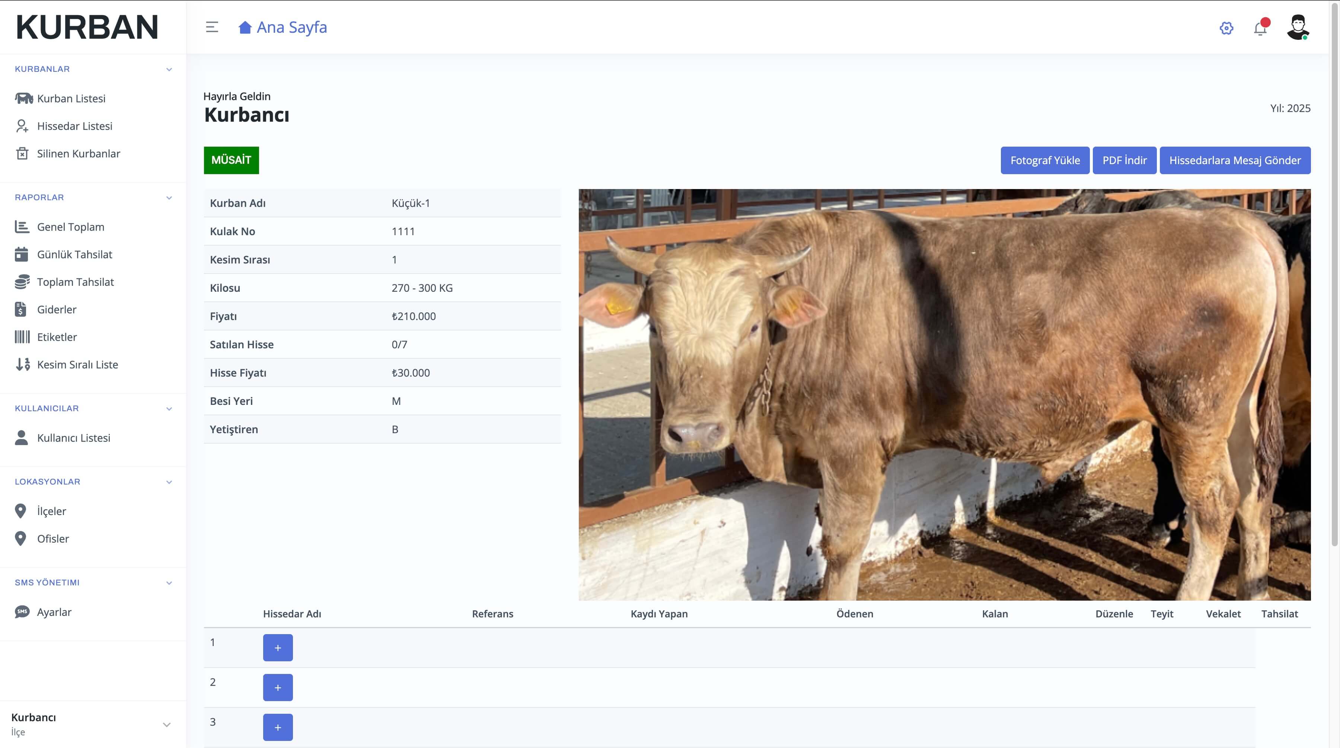Open Günlük Tahsilat report
Image resolution: width=1340 pixels, height=748 pixels.
[x=75, y=255]
